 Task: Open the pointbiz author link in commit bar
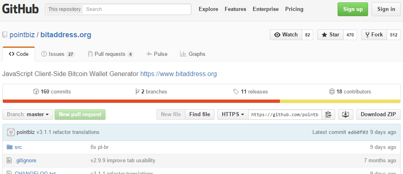tap(26, 132)
